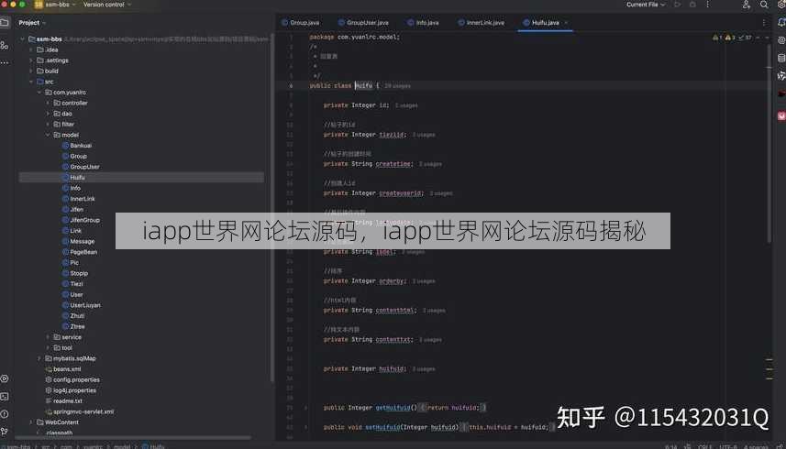Image resolution: width=786 pixels, height=449 pixels.
Task: Open beans.xml in the project tree
Action: click(x=67, y=369)
